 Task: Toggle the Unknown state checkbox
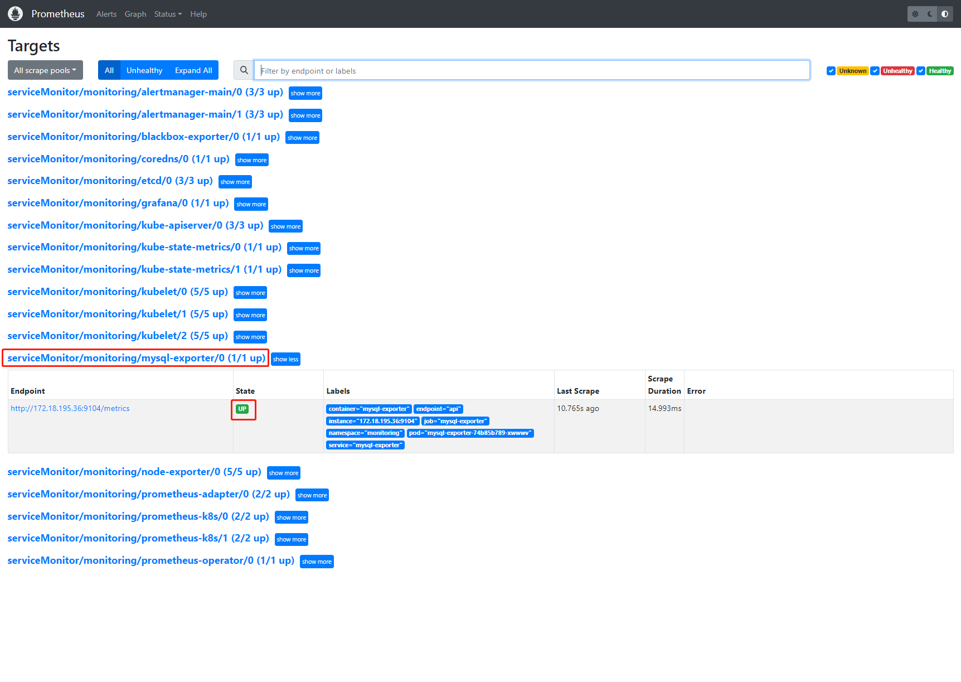(831, 71)
